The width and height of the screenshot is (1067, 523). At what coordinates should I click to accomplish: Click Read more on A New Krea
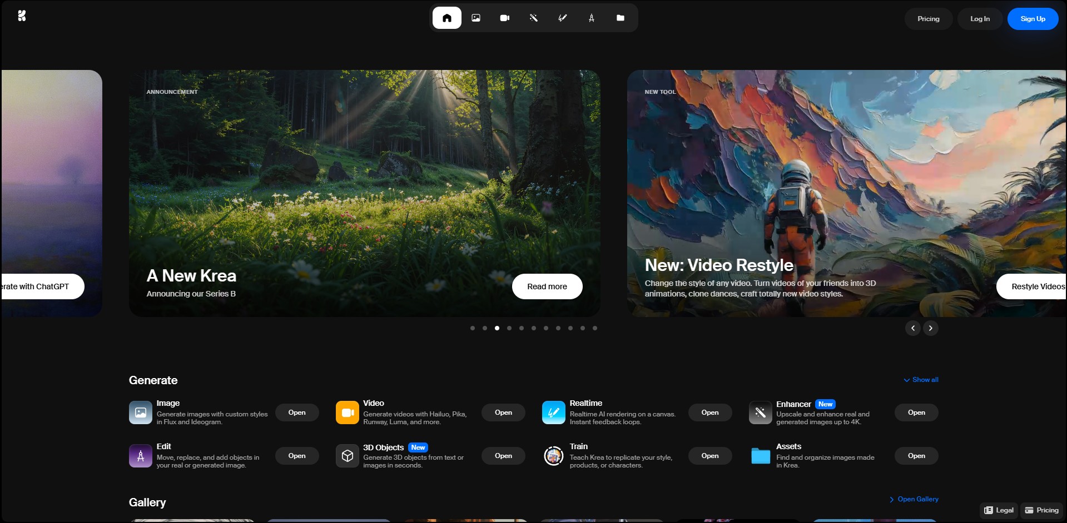pos(547,286)
